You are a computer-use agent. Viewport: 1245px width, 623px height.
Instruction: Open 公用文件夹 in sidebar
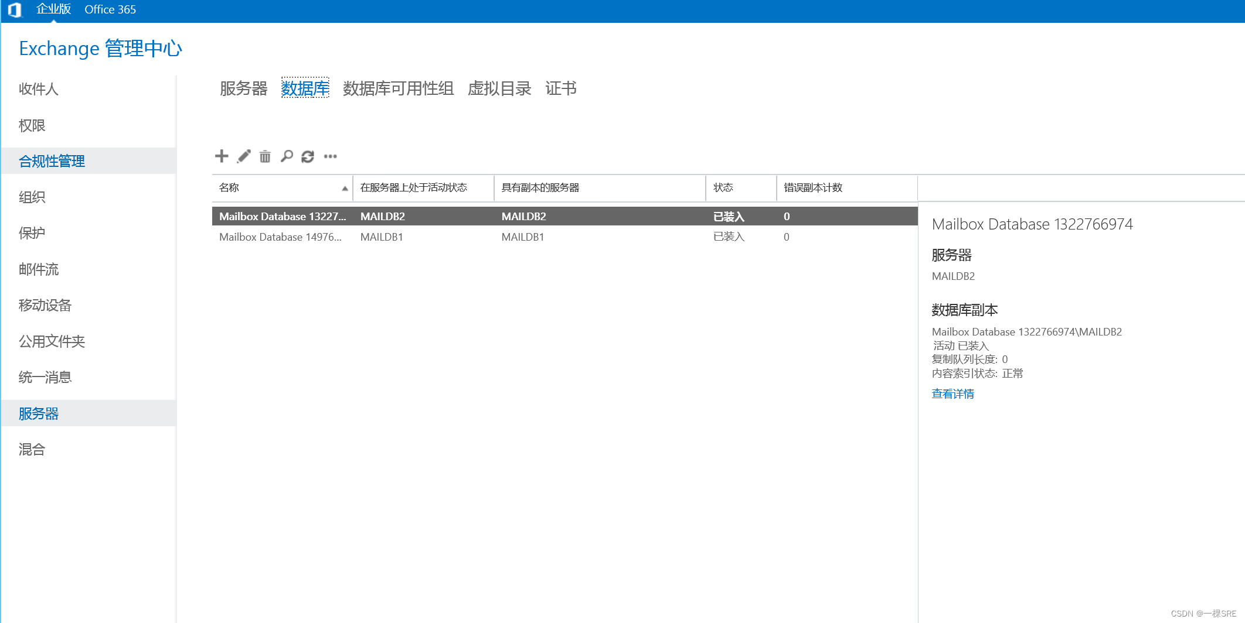point(52,341)
